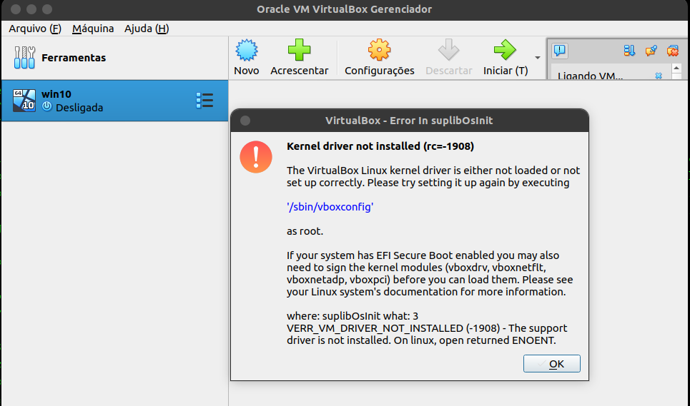
Task: Click the Novo new VM icon
Action: click(247, 50)
